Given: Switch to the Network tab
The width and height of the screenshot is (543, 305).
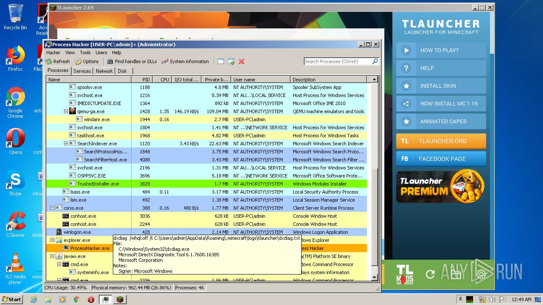Looking at the screenshot, I should coord(104,71).
